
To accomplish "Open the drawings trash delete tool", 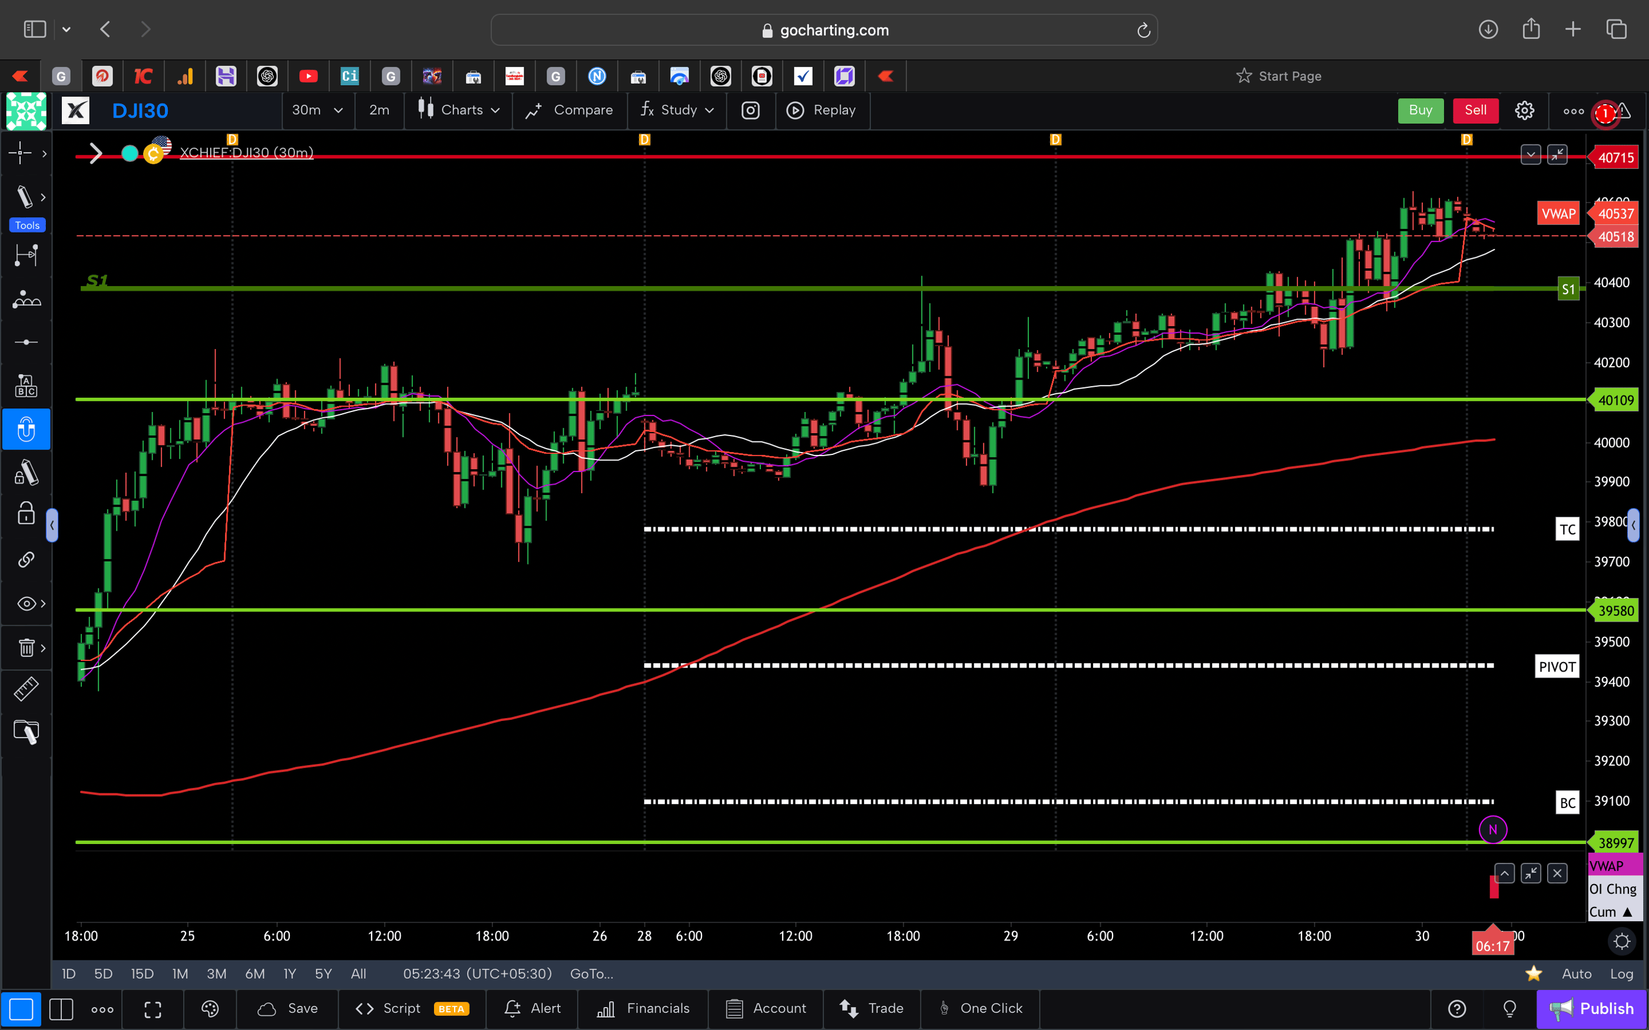I will (x=26, y=647).
